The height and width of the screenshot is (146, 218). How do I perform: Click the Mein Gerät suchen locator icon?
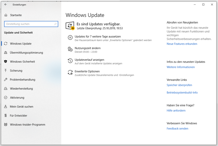pyautogui.click(x=6, y=106)
